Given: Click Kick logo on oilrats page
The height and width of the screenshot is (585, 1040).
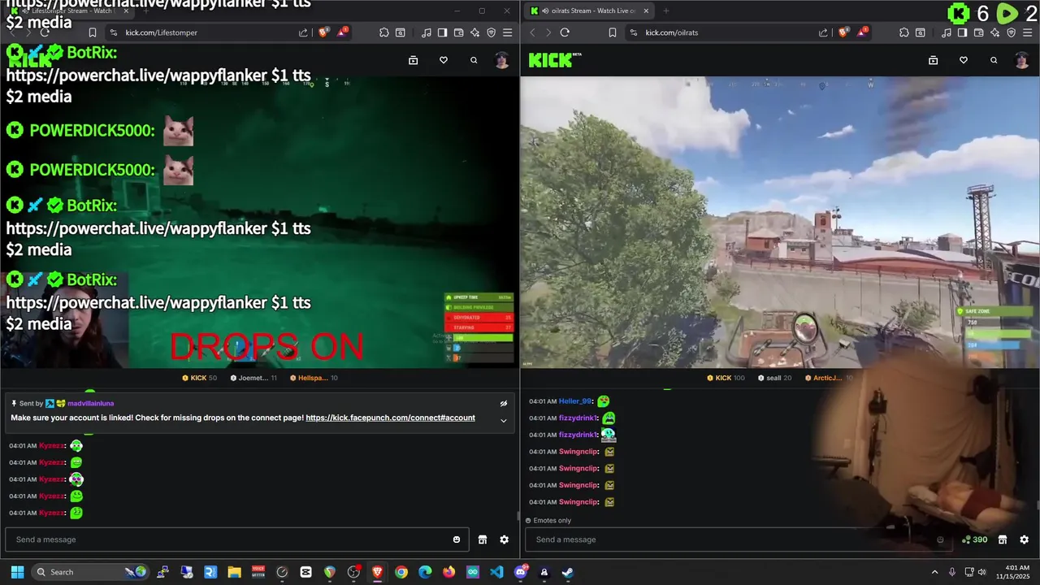Looking at the screenshot, I should click(x=555, y=60).
